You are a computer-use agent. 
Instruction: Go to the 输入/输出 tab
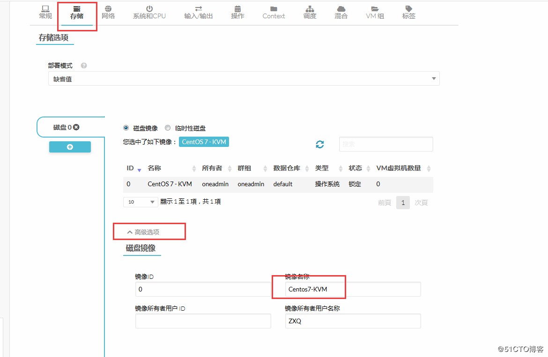[x=199, y=13]
